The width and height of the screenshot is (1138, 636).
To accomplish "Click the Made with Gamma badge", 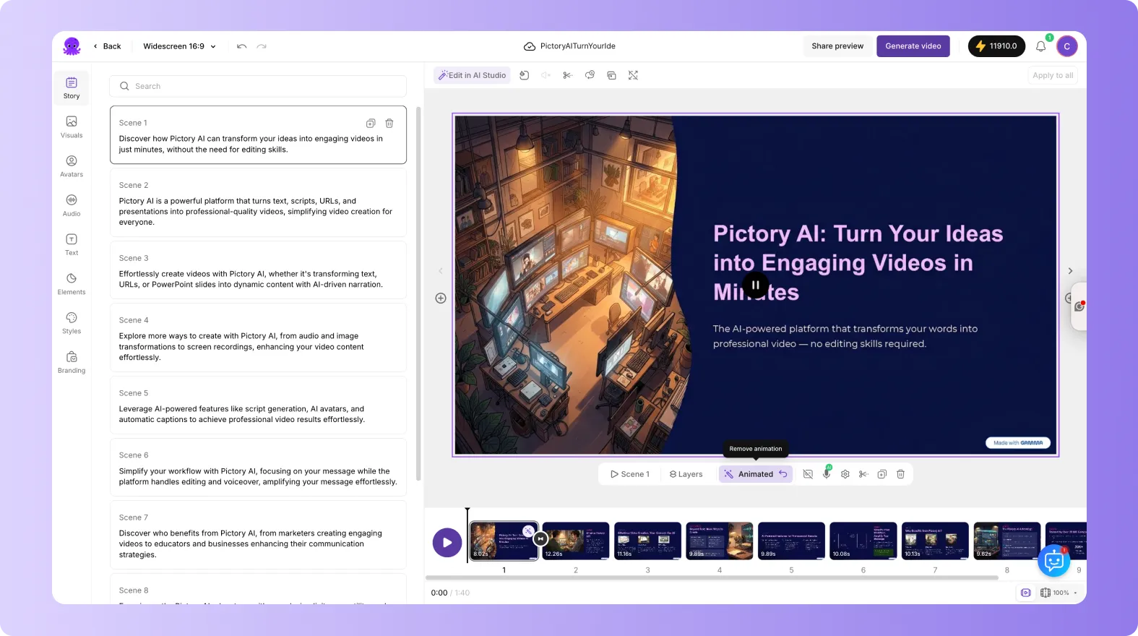I will point(1018,443).
